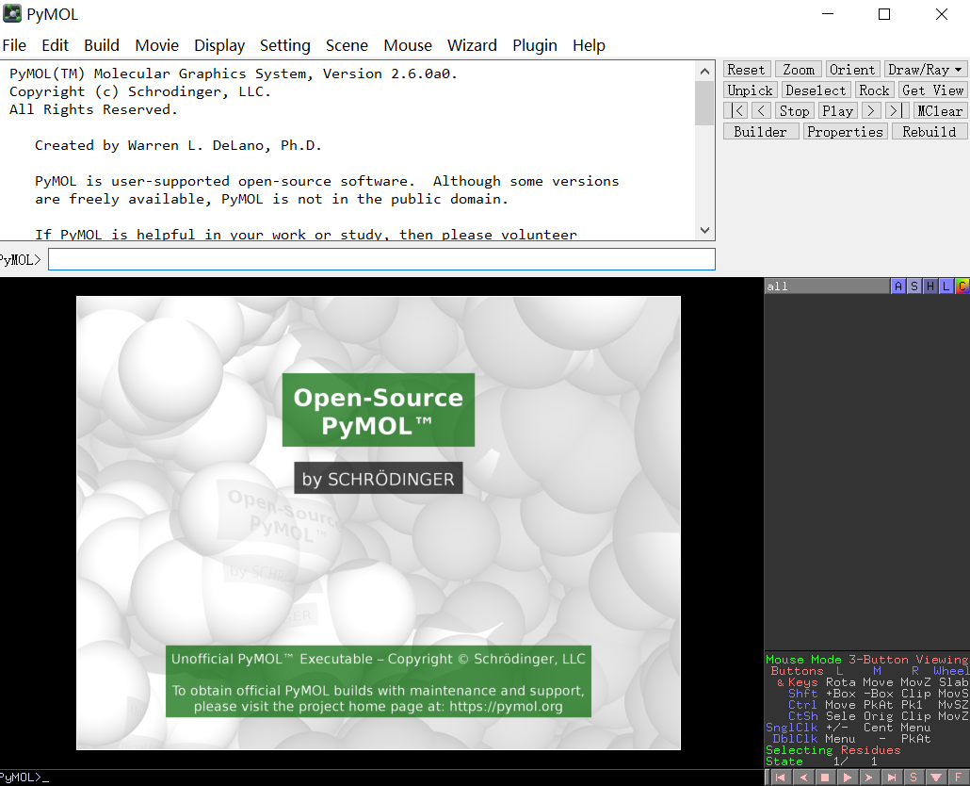Image resolution: width=970 pixels, height=786 pixels.
Task: Click the PyMOL app icon in title bar
Action: [12, 13]
